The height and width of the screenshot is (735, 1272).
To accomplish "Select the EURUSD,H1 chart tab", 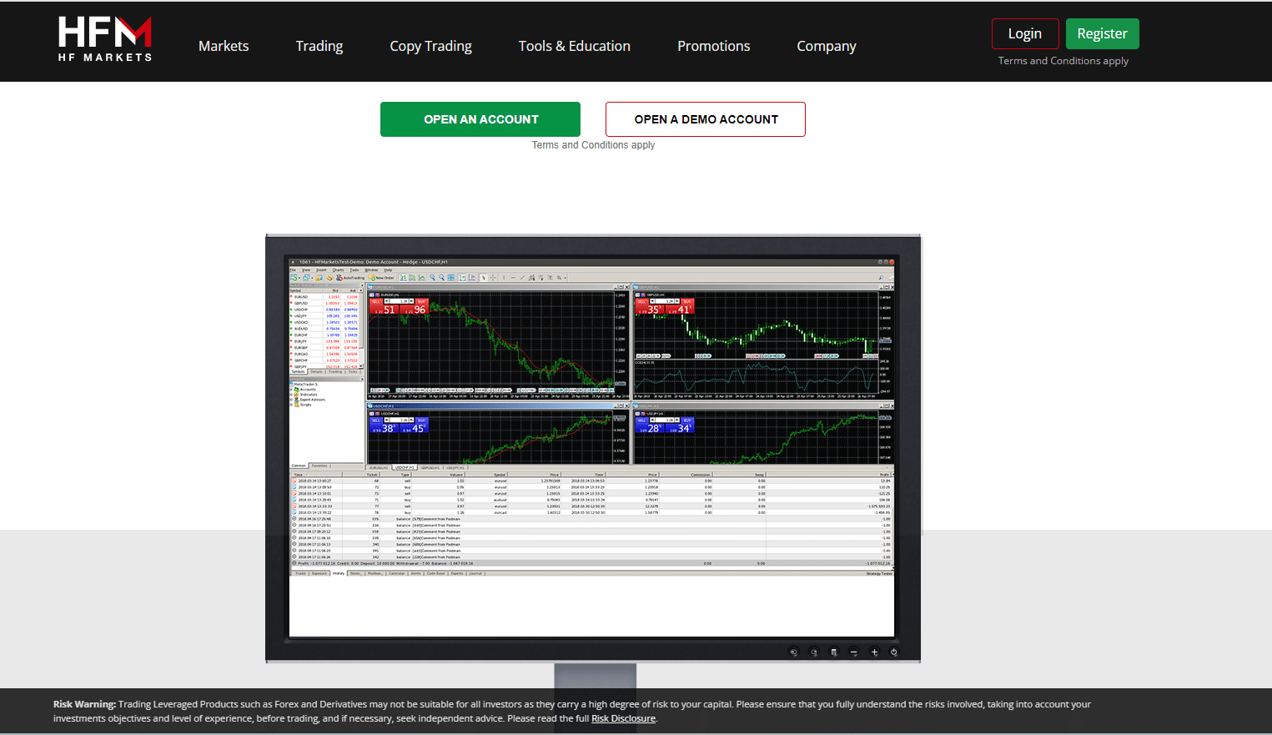I will click(x=379, y=468).
